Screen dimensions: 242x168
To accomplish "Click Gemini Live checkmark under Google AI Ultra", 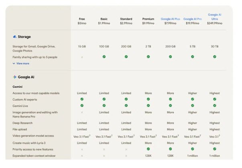I will coord(215,104).
